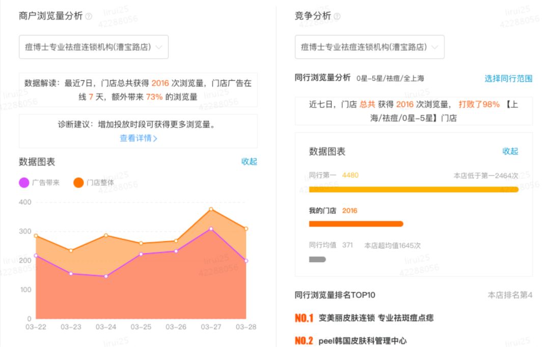Collapse right 数据图表 using 收起
Viewport: 550px width, 347px height.
click(511, 151)
